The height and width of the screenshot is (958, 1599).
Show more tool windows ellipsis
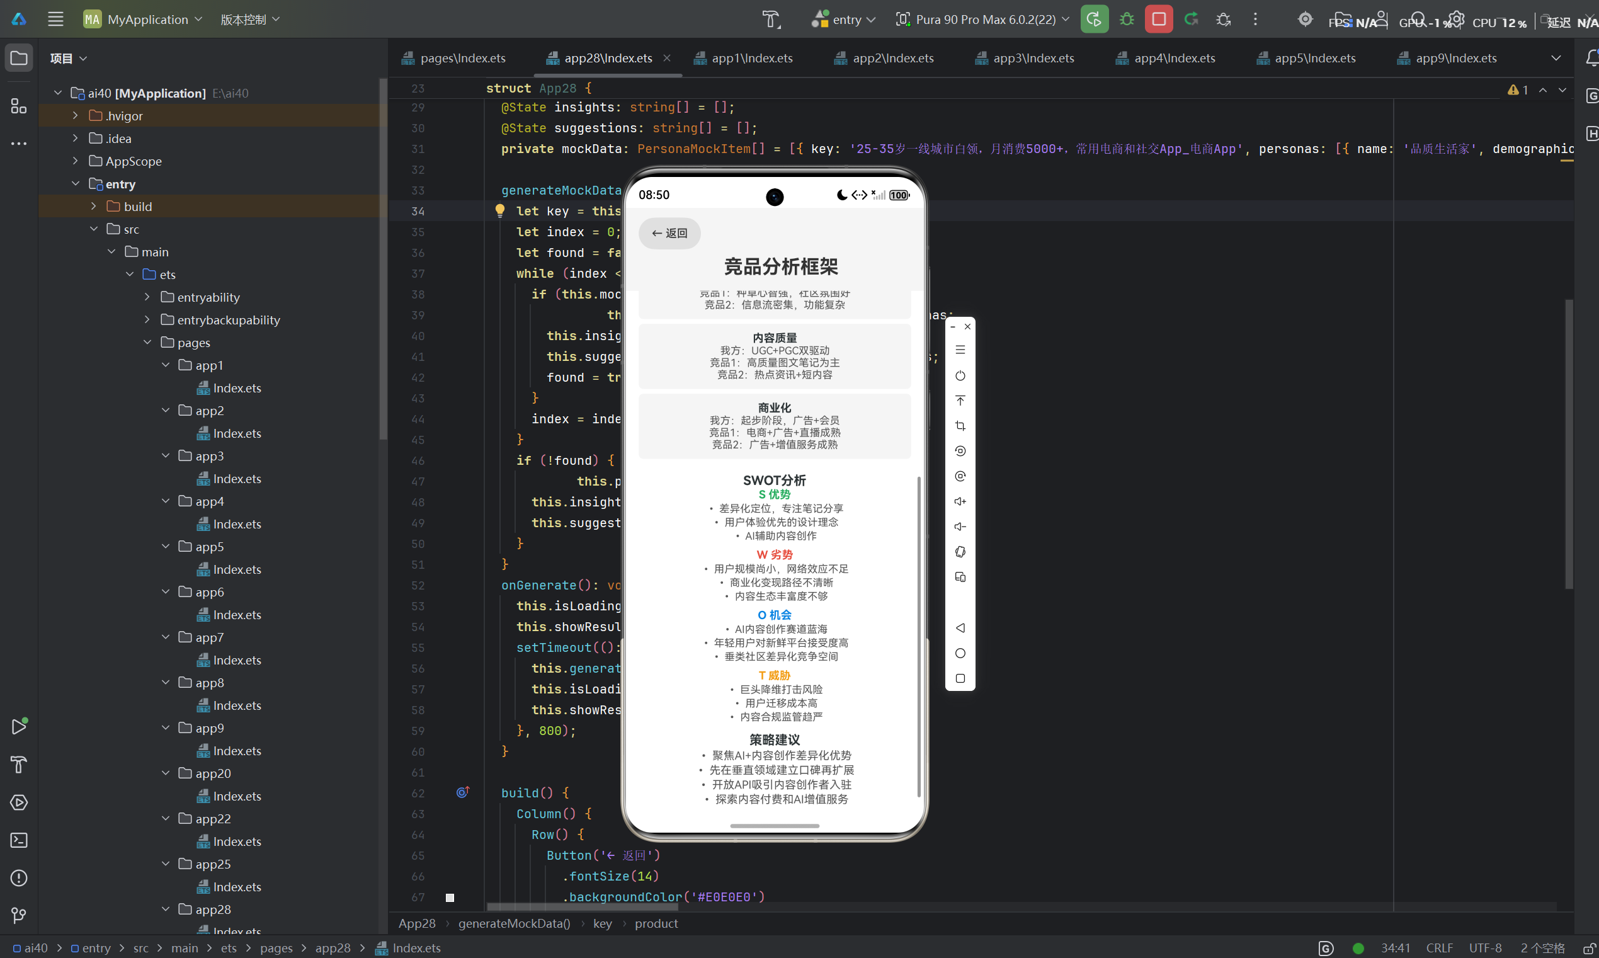coord(19,144)
